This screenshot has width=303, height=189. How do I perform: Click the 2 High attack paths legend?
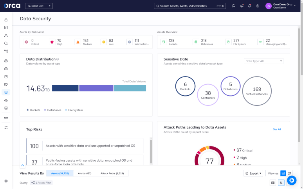(240, 158)
